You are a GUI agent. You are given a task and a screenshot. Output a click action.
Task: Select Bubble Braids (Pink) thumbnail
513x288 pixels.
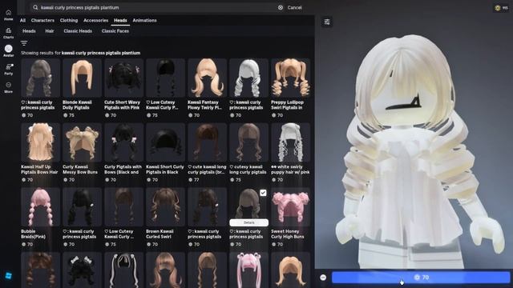tap(40, 206)
